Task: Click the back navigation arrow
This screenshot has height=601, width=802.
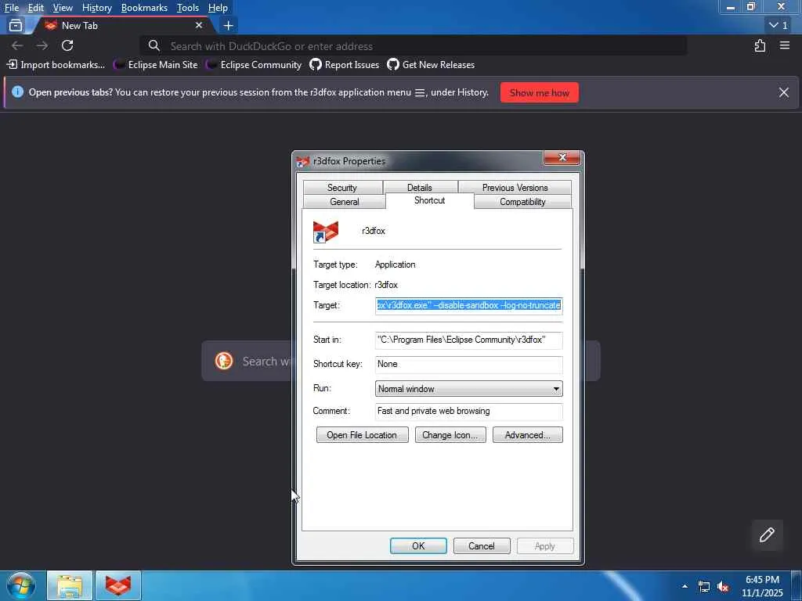Action: pyautogui.click(x=17, y=45)
